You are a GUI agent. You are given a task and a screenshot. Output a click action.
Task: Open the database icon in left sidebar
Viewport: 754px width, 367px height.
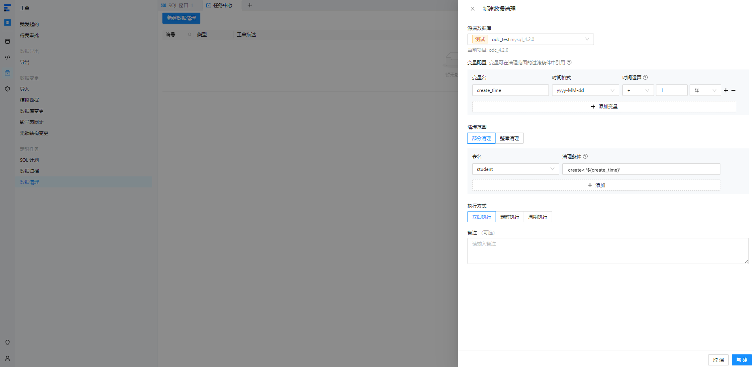pos(8,41)
